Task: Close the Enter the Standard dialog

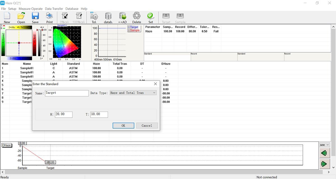Action: (156, 84)
